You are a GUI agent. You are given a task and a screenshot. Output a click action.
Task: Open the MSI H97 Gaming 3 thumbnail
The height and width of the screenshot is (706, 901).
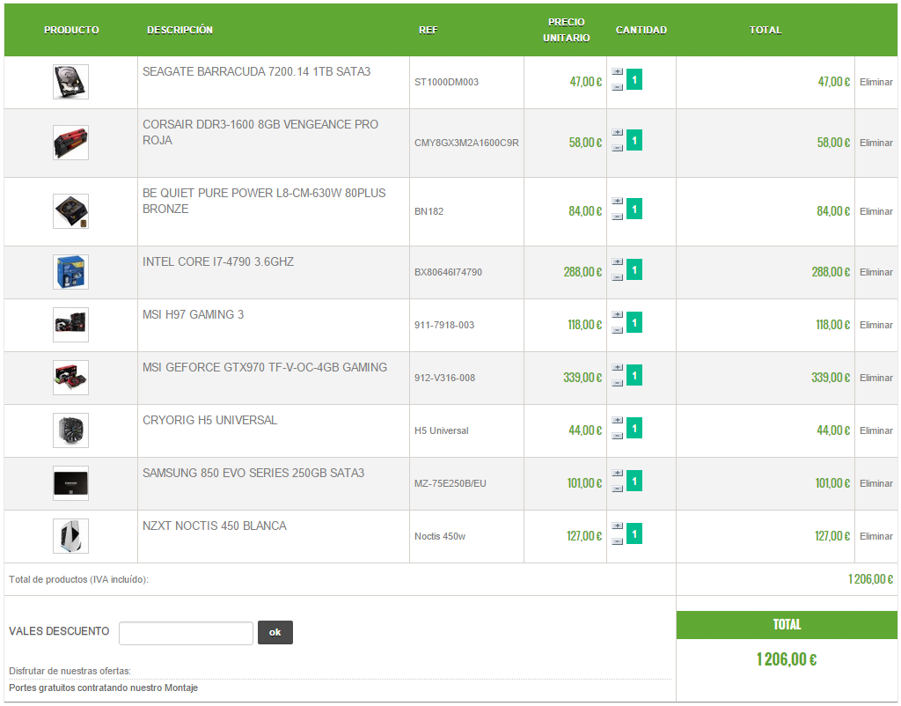[x=70, y=325]
